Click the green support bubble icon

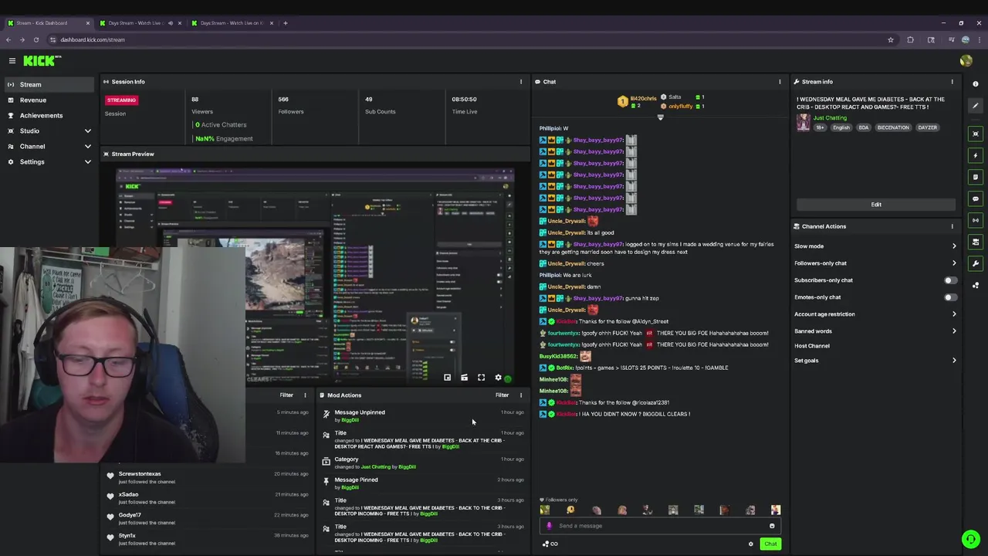(x=971, y=539)
